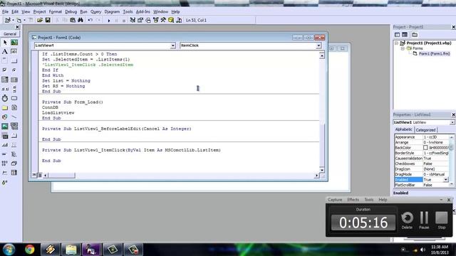The image size is (456, 256).
Task: Open the ItemClick procedure dropdown
Action: (x=318, y=46)
